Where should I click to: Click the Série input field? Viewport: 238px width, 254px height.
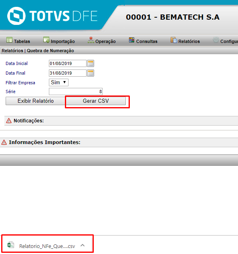[x=76, y=91]
